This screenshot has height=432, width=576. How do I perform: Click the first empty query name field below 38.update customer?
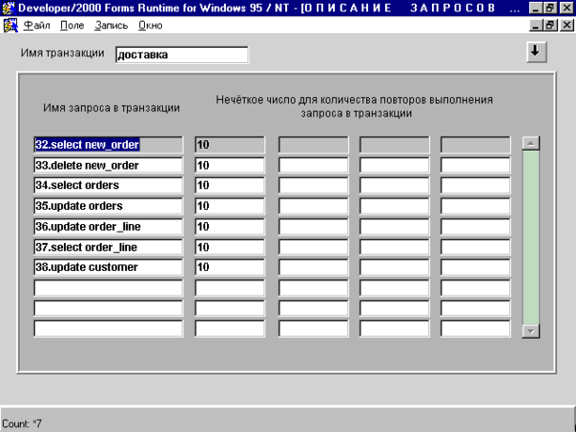coord(109,288)
